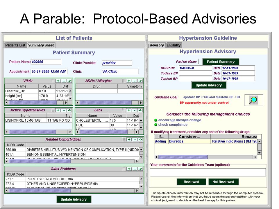
Task: Select the CHOLESTEROL row in Labs
Action: 107,120
